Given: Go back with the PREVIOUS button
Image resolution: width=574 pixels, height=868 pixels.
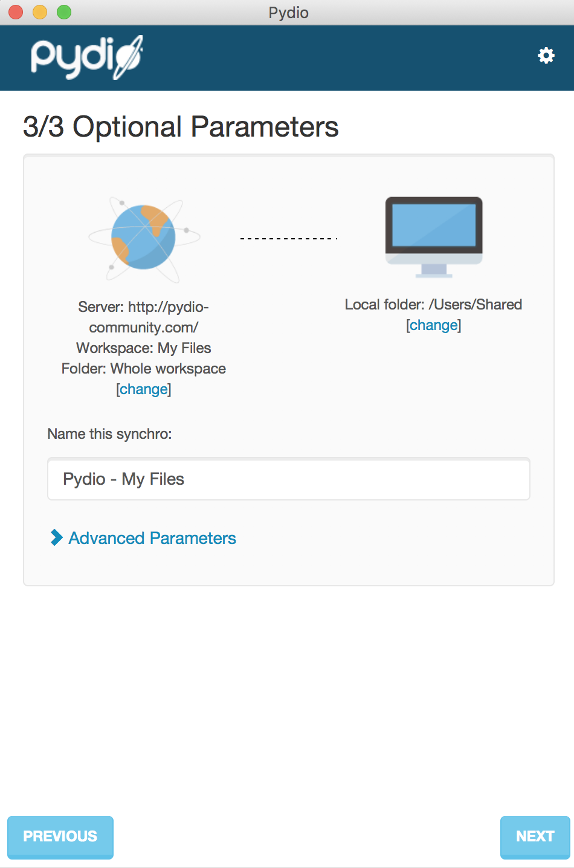Looking at the screenshot, I should [x=60, y=837].
